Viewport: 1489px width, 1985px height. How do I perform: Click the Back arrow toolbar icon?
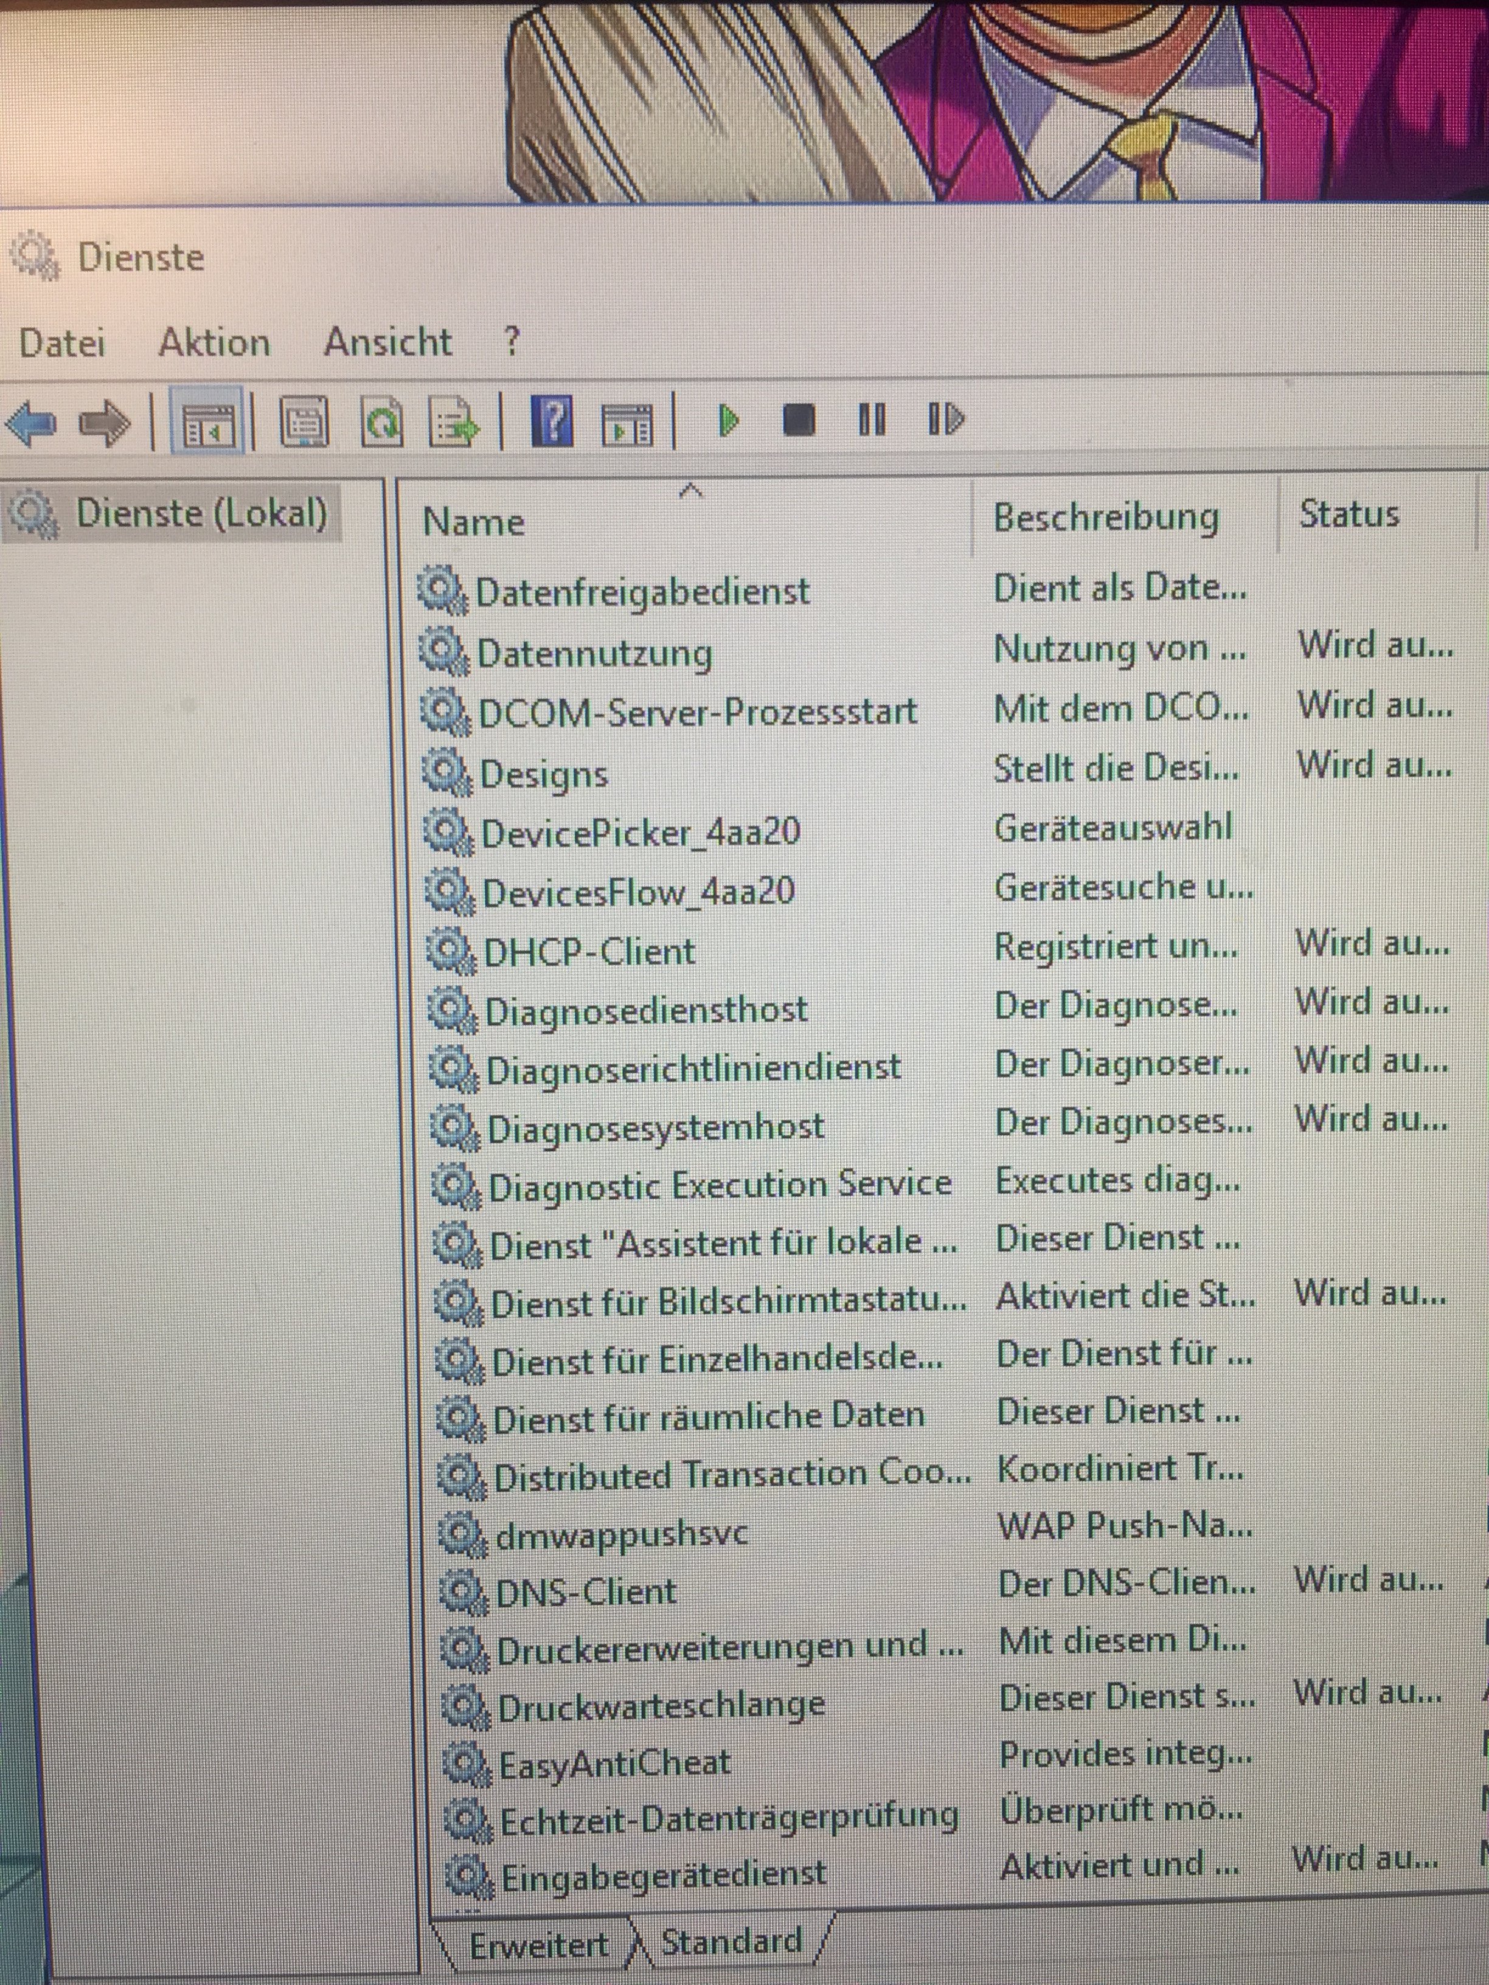click(30, 422)
